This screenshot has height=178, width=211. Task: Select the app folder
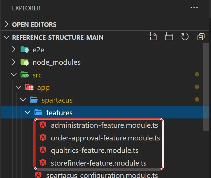coord(43,87)
